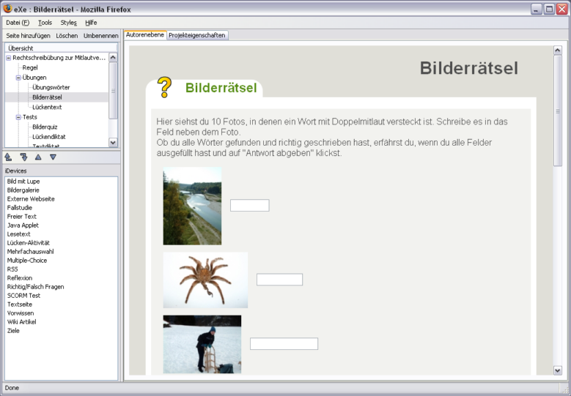Click the green Bilderrätsel iDevice title
Screen dimensions: 571x396
click(x=221, y=88)
